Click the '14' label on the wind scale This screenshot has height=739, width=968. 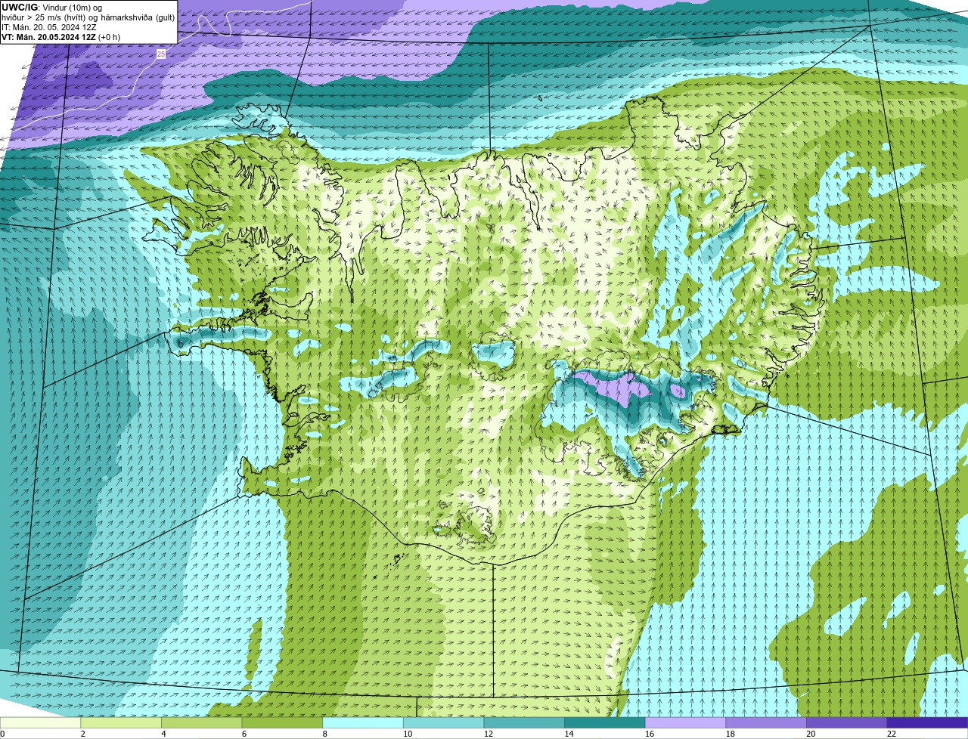pyautogui.click(x=569, y=734)
